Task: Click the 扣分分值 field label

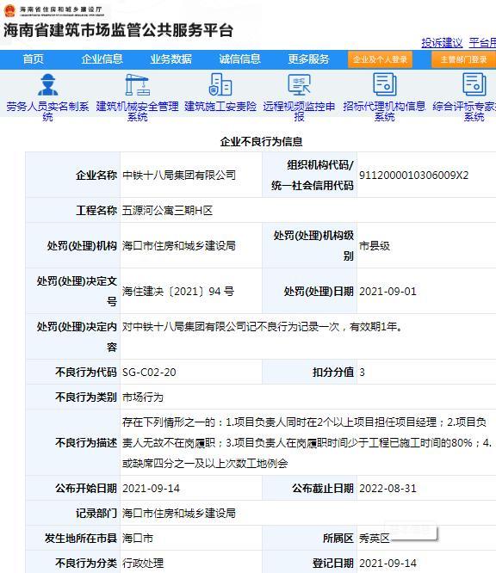Action: click(333, 372)
